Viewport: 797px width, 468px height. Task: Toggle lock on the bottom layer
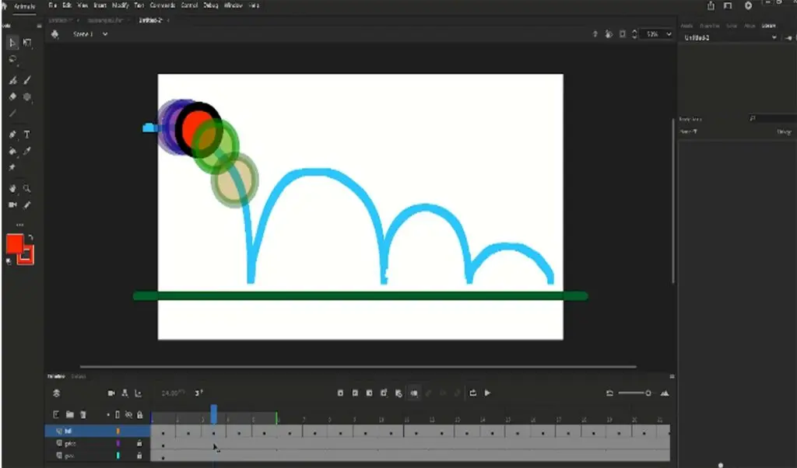point(139,456)
